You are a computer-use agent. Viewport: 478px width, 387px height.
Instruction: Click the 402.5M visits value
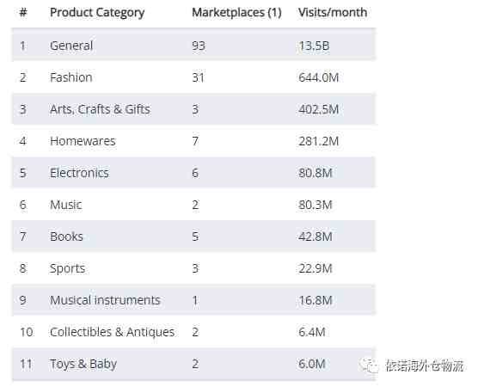point(319,109)
